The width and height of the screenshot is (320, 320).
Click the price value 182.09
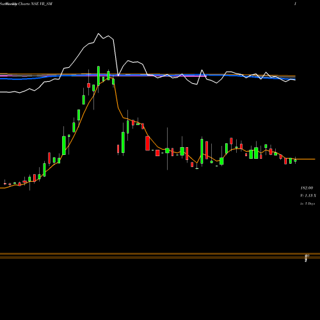(307, 188)
